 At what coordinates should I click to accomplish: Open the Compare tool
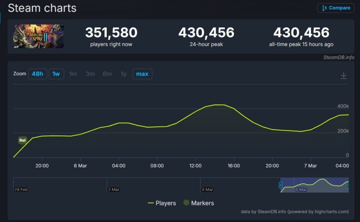(x=335, y=8)
